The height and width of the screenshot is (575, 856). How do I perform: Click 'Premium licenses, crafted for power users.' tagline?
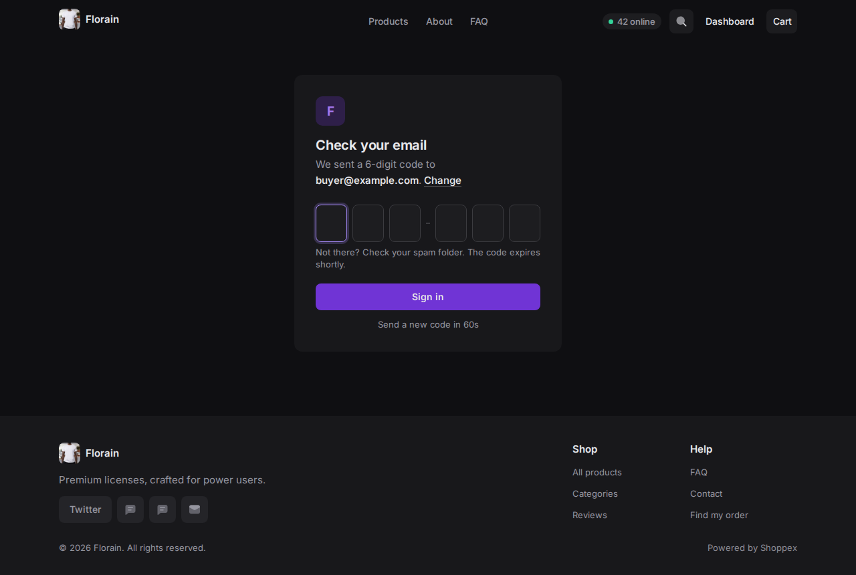click(162, 480)
